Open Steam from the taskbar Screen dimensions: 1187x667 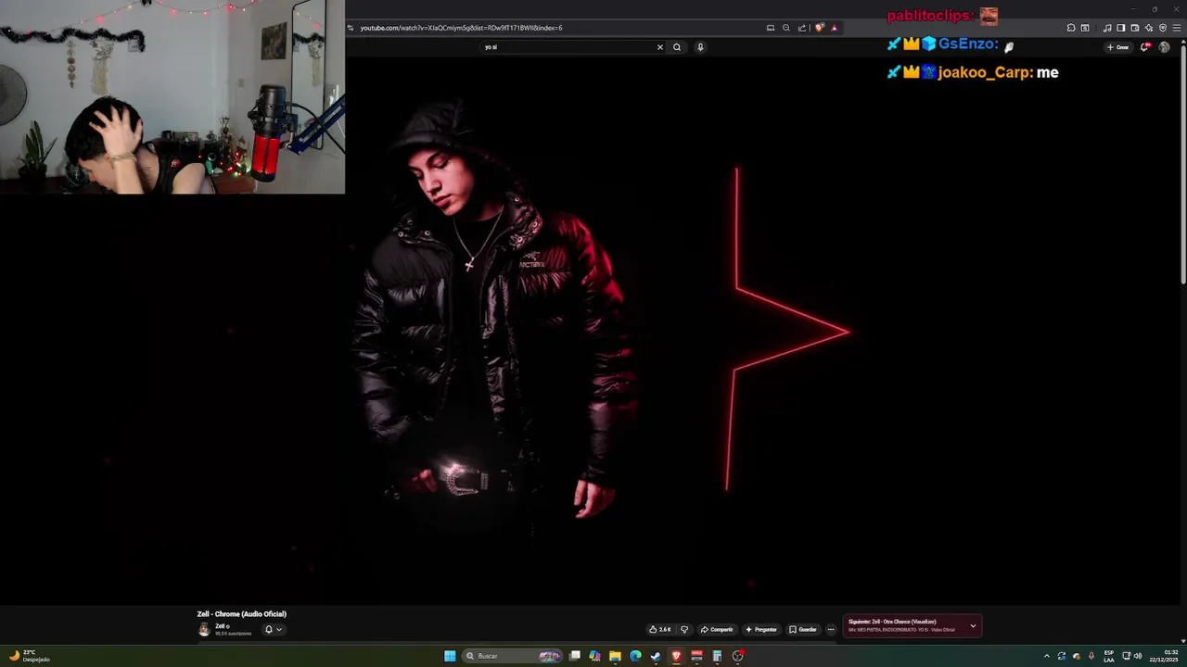coord(656,656)
